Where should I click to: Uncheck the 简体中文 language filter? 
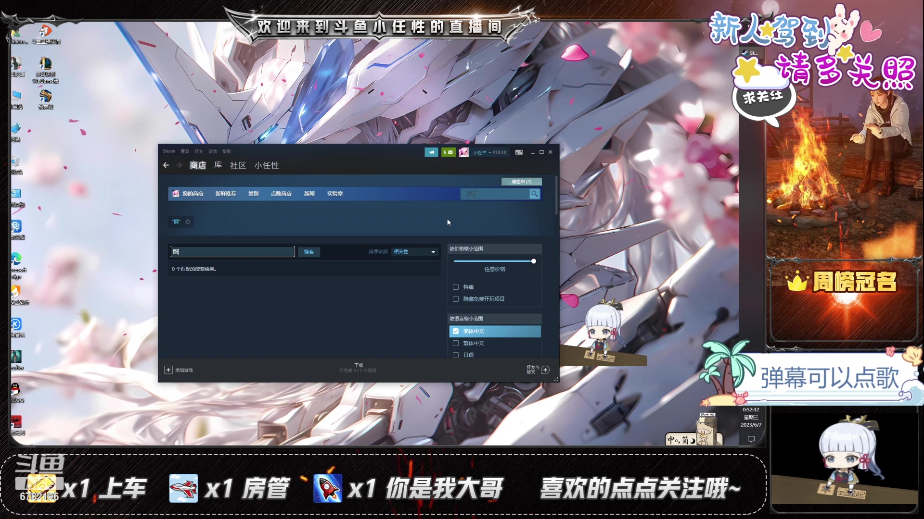click(x=456, y=331)
